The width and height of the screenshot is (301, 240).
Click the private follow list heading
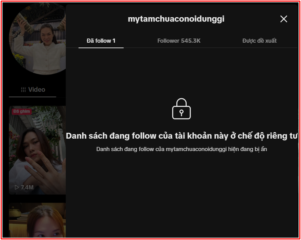click(181, 136)
